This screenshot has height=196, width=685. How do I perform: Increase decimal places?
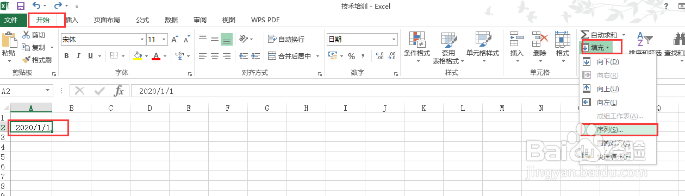pos(379,56)
